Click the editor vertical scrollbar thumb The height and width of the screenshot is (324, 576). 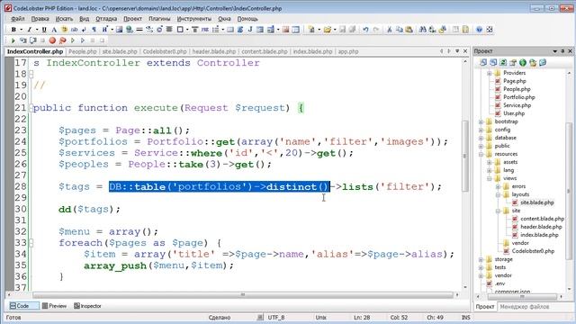point(464,156)
